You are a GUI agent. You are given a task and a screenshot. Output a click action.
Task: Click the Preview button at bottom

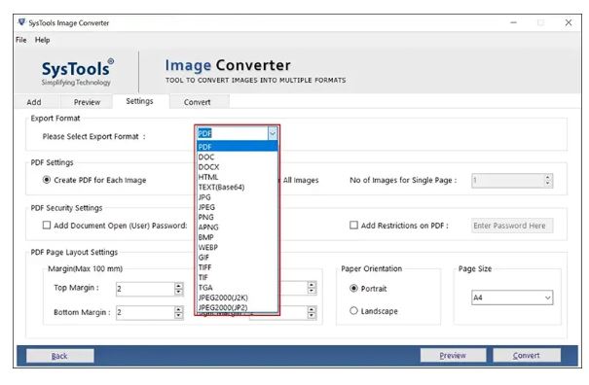tap(453, 355)
